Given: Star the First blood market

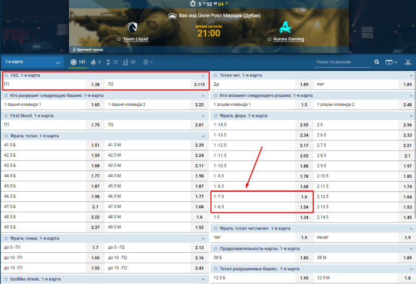Looking at the screenshot, I should click(6, 115).
